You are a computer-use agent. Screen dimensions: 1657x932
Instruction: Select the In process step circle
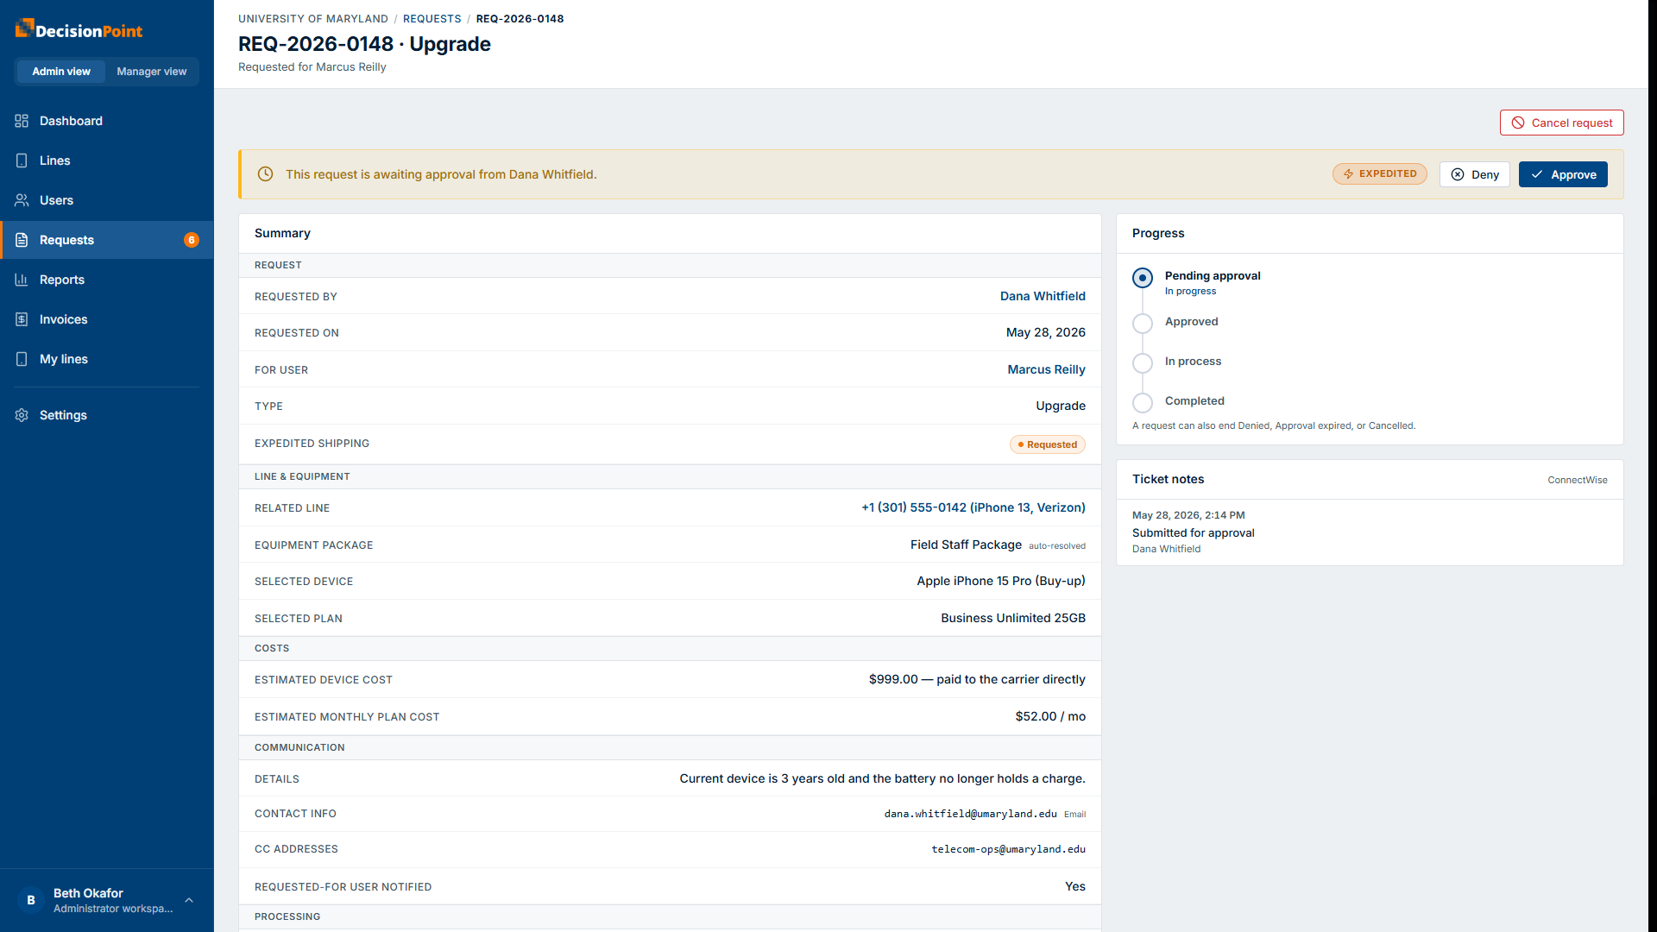(x=1143, y=363)
